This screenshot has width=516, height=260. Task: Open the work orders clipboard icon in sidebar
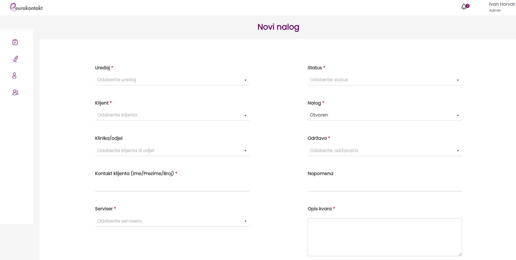[x=15, y=42]
